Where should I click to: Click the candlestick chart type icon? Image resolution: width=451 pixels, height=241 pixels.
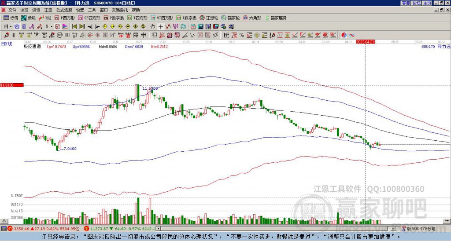point(47,27)
